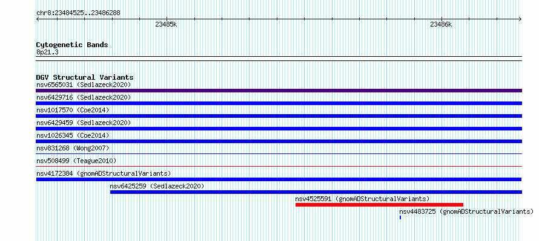Select the 8p21.3 band label
539x241 pixels.
[47, 52]
